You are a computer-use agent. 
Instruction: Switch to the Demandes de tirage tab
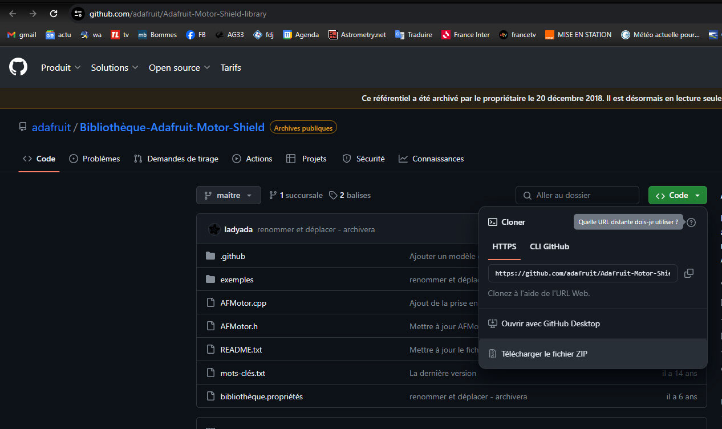coord(176,159)
